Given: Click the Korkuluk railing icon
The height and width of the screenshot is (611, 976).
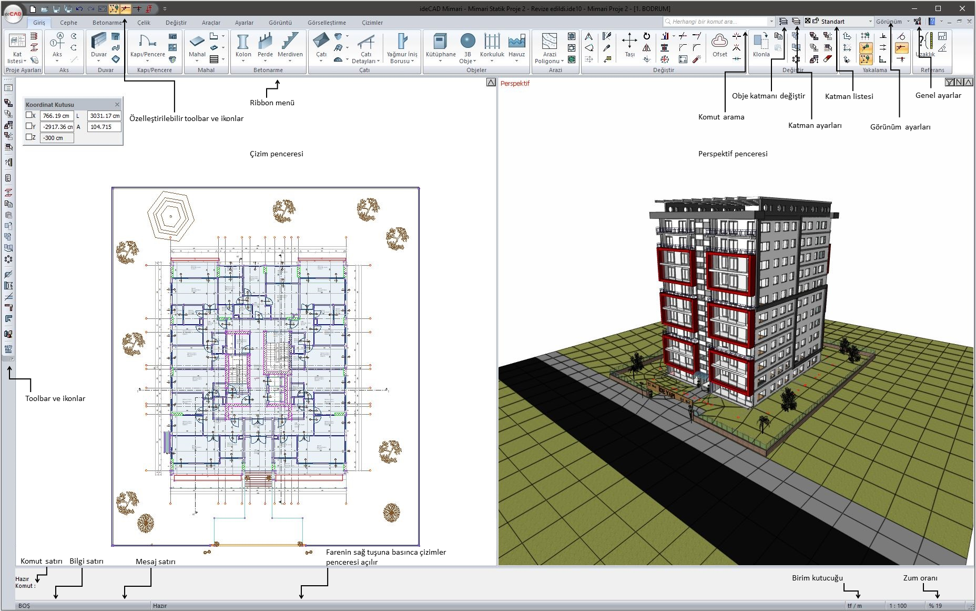Looking at the screenshot, I should pyautogui.click(x=492, y=42).
